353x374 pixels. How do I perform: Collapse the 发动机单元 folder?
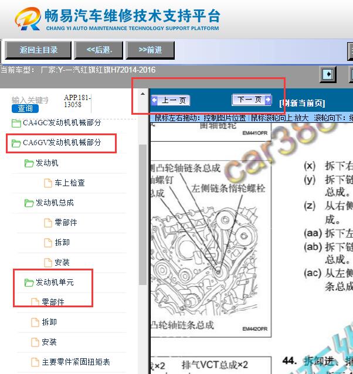55,283
